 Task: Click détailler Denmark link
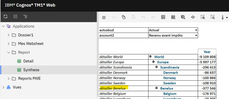(x=114, y=73)
